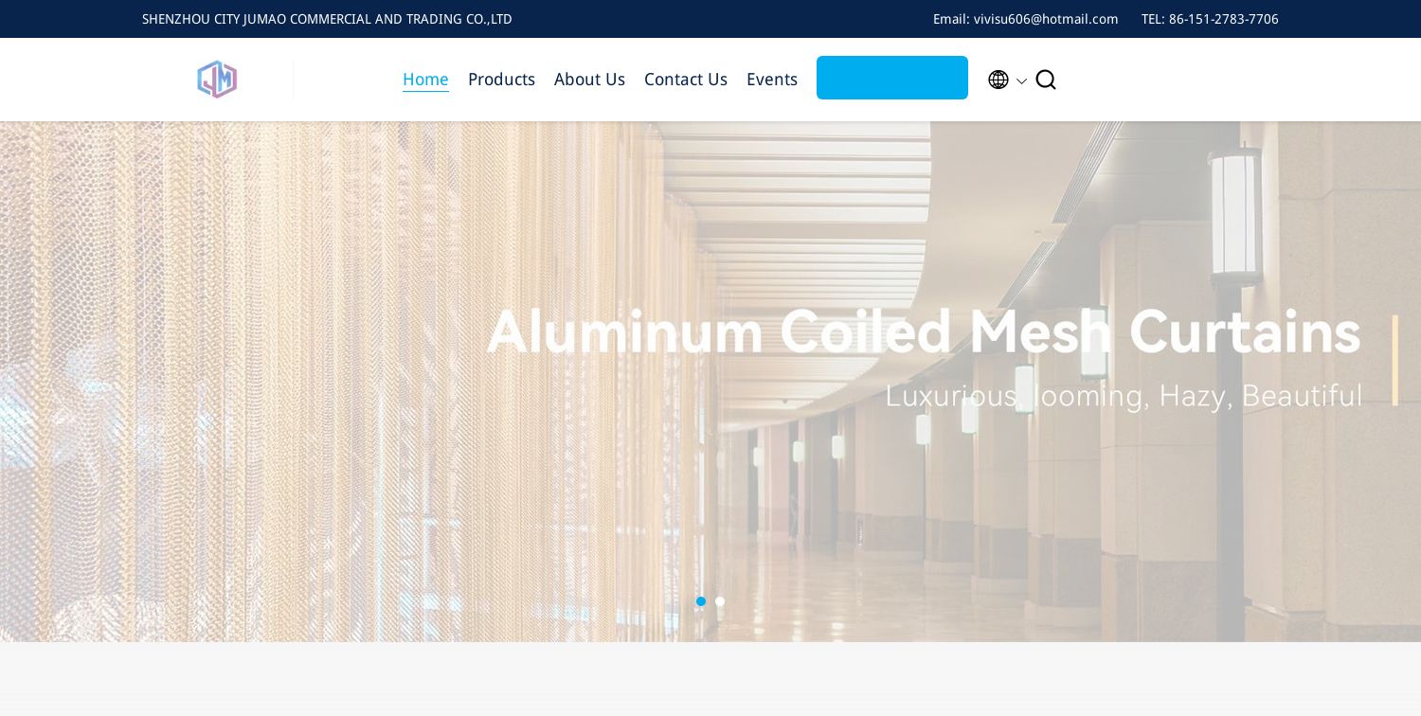Viewport: 1421px width, 716px height.
Task: Click the Aluminum Coiled Mesh Curtains banner
Action: (x=924, y=332)
